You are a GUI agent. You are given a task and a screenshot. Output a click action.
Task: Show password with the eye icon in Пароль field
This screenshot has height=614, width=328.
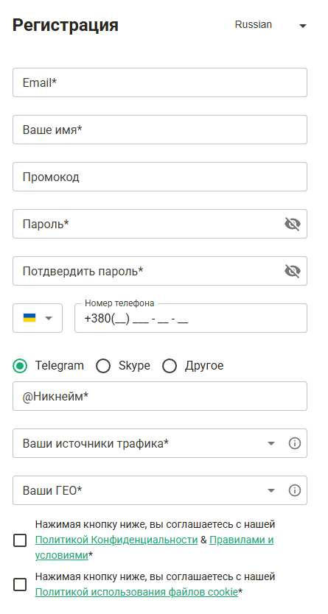pos(293,224)
